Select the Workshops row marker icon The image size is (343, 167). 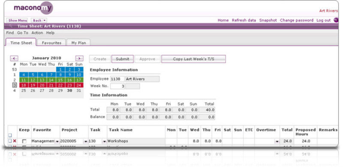[x=10, y=141]
